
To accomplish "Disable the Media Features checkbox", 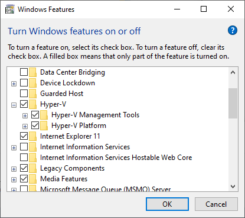I will click(x=24, y=179).
